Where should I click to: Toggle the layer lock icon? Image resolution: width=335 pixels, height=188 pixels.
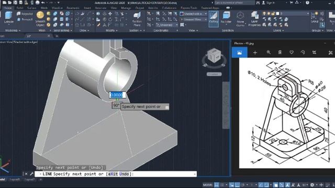click(x=273, y=14)
